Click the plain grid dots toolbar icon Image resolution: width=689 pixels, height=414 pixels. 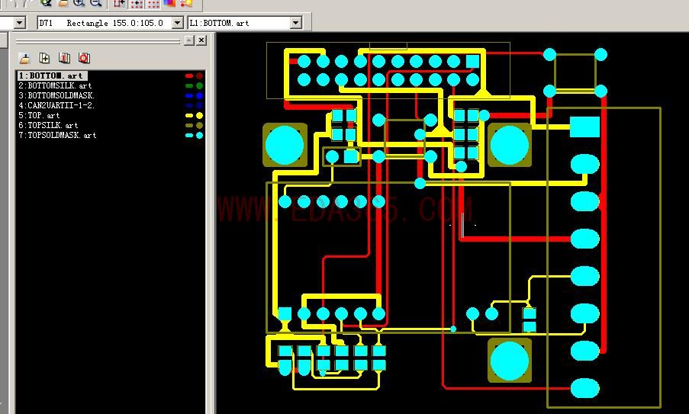[x=153, y=4]
